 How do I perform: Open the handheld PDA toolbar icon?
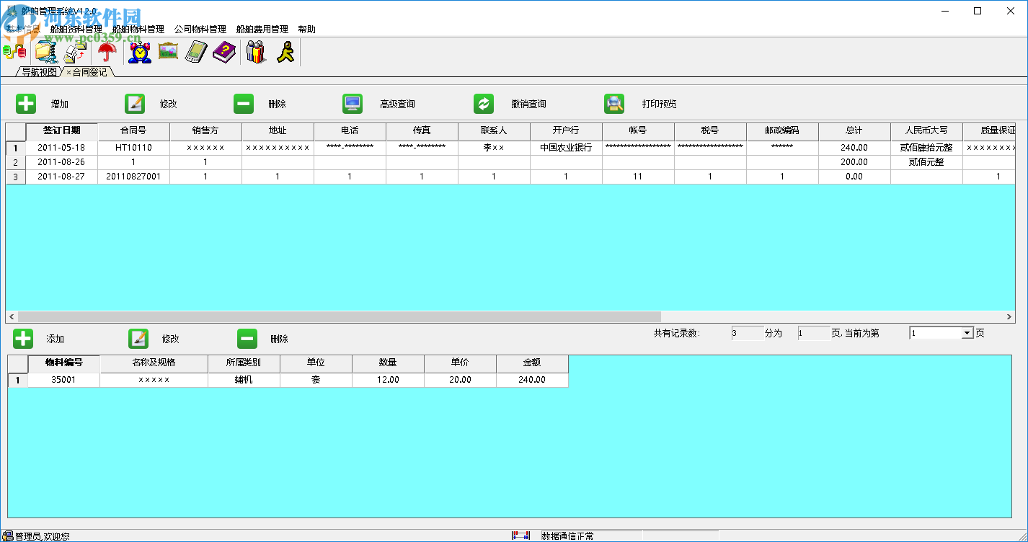196,52
